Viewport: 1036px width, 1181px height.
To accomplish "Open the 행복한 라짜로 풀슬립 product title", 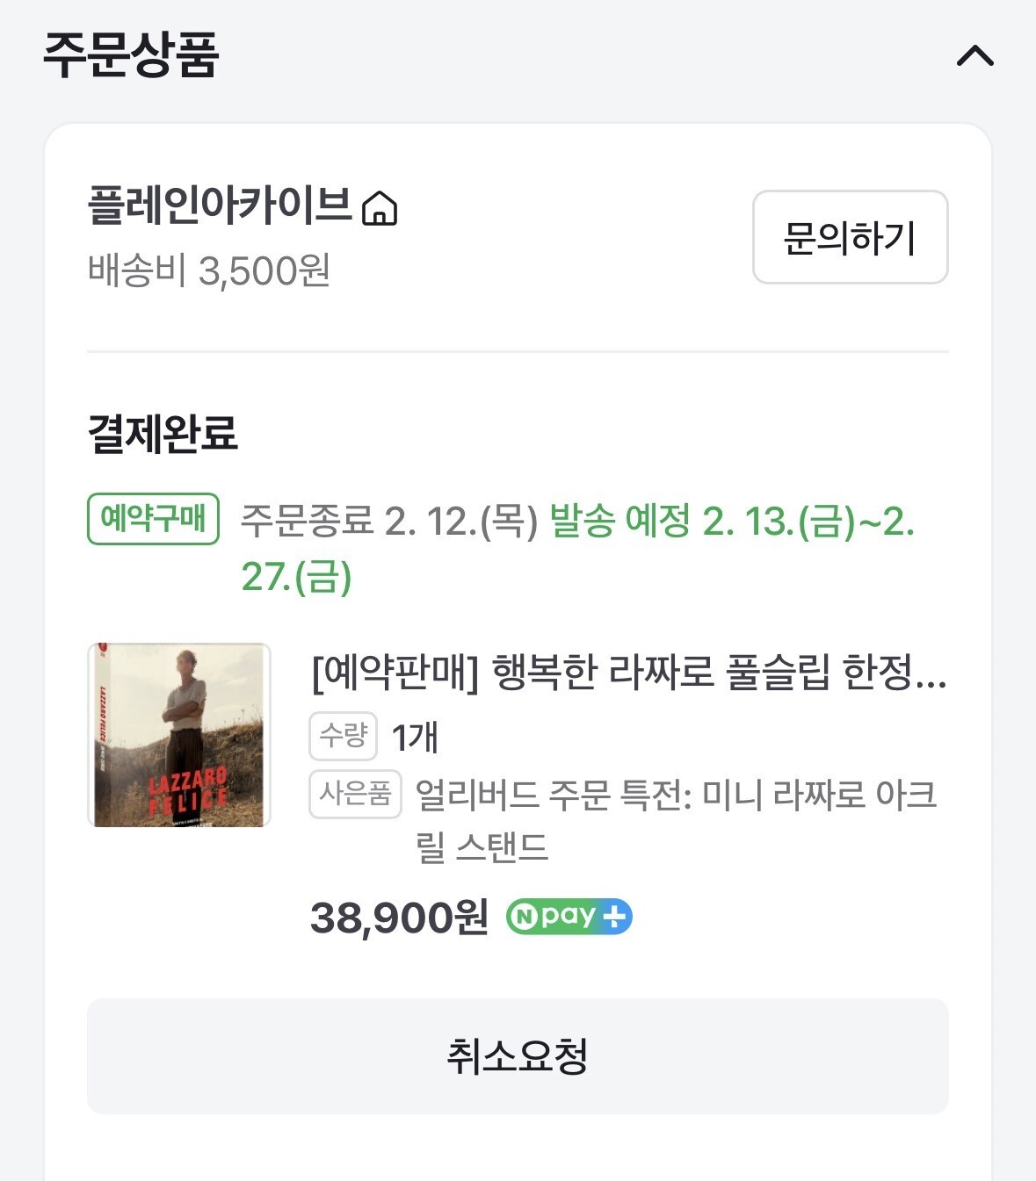I will pos(628,673).
